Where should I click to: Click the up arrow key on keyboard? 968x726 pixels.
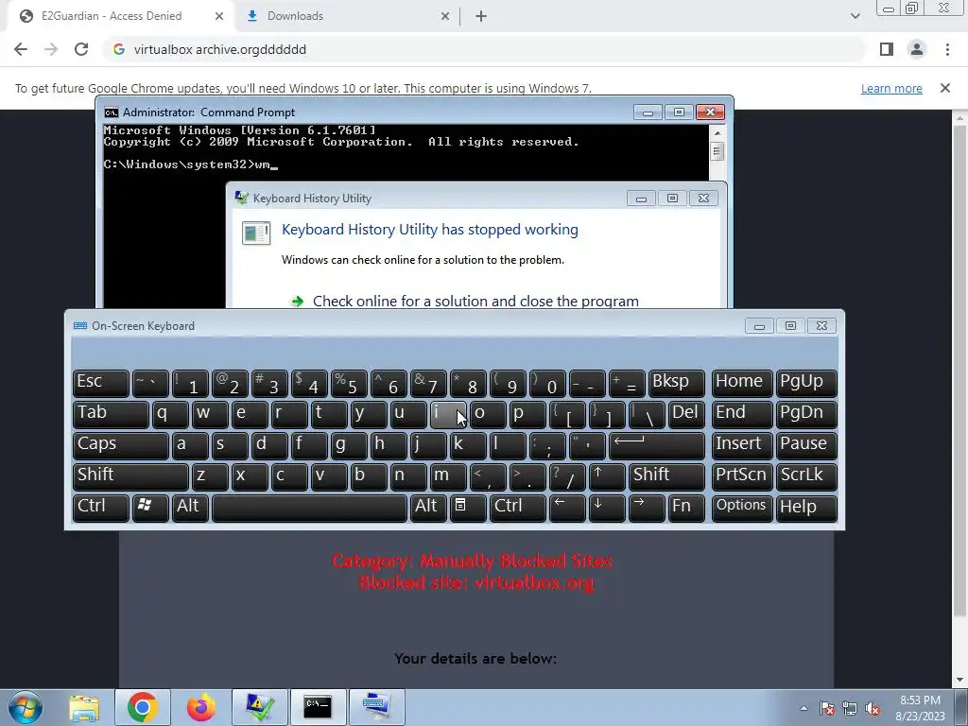(x=607, y=476)
